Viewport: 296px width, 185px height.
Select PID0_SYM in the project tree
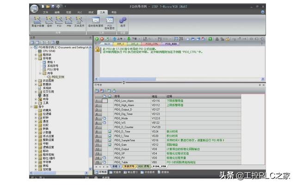coord(58,77)
